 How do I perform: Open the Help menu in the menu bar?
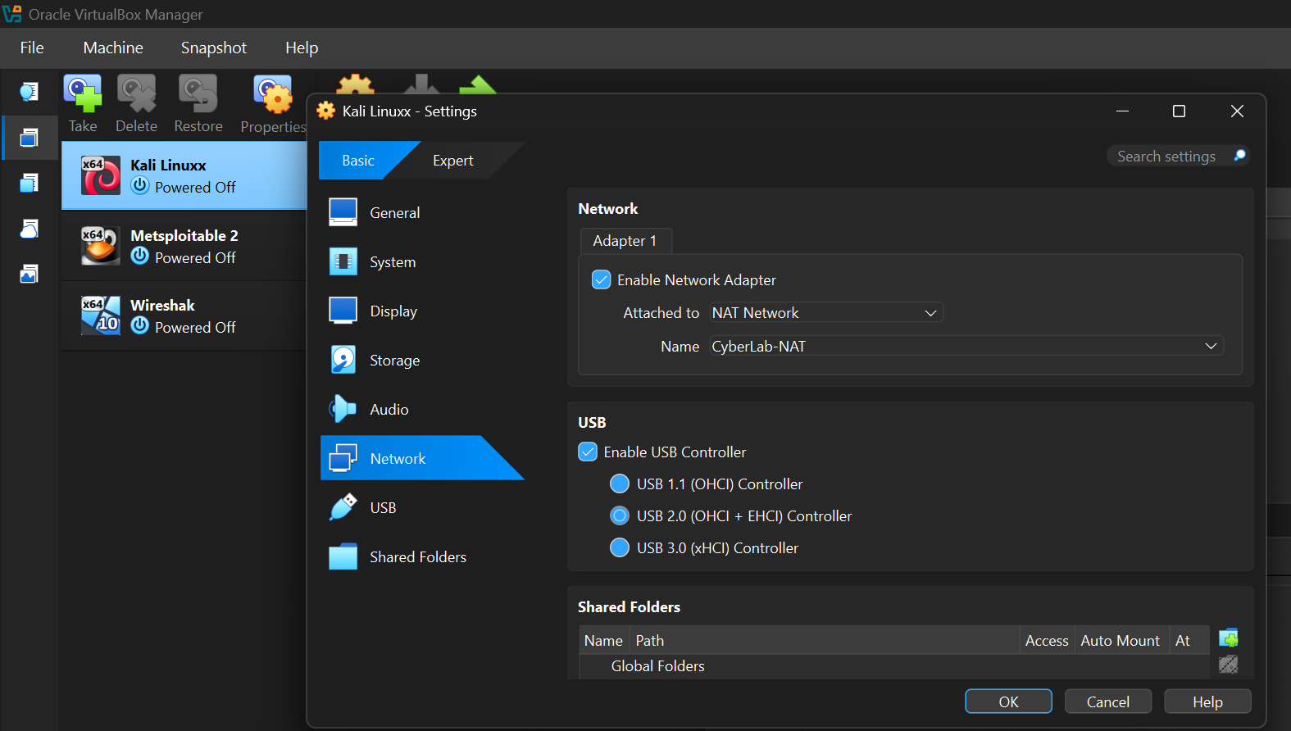pos(302,48)
